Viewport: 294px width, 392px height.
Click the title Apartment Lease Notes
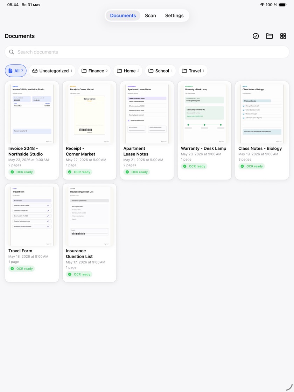[136, 151]
